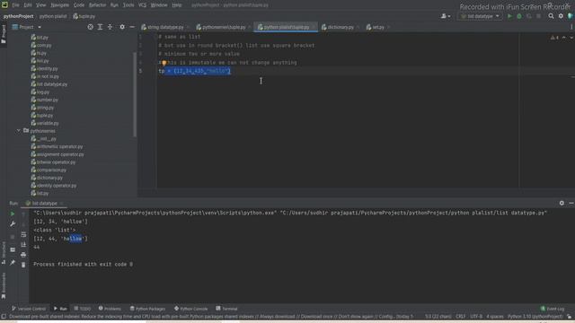Click the Select Opened File target icon
The width and height of the screenshot is (575, 323).
[x=90, y=27]
